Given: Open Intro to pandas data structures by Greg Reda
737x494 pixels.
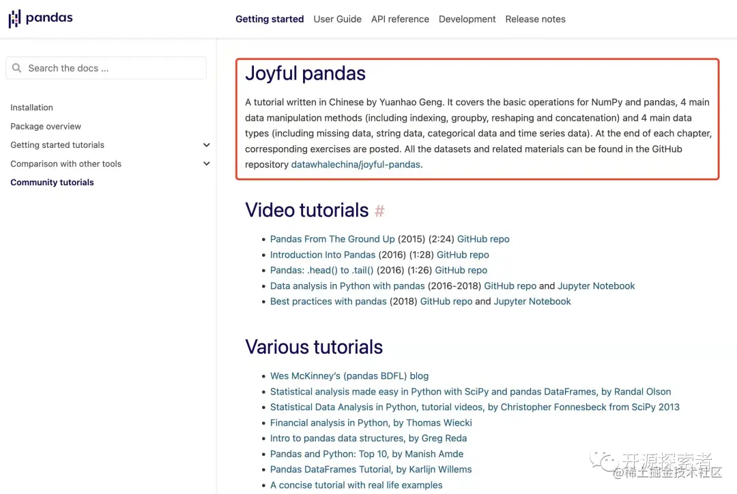Looking at the screenshot, I should click(369, 438).
